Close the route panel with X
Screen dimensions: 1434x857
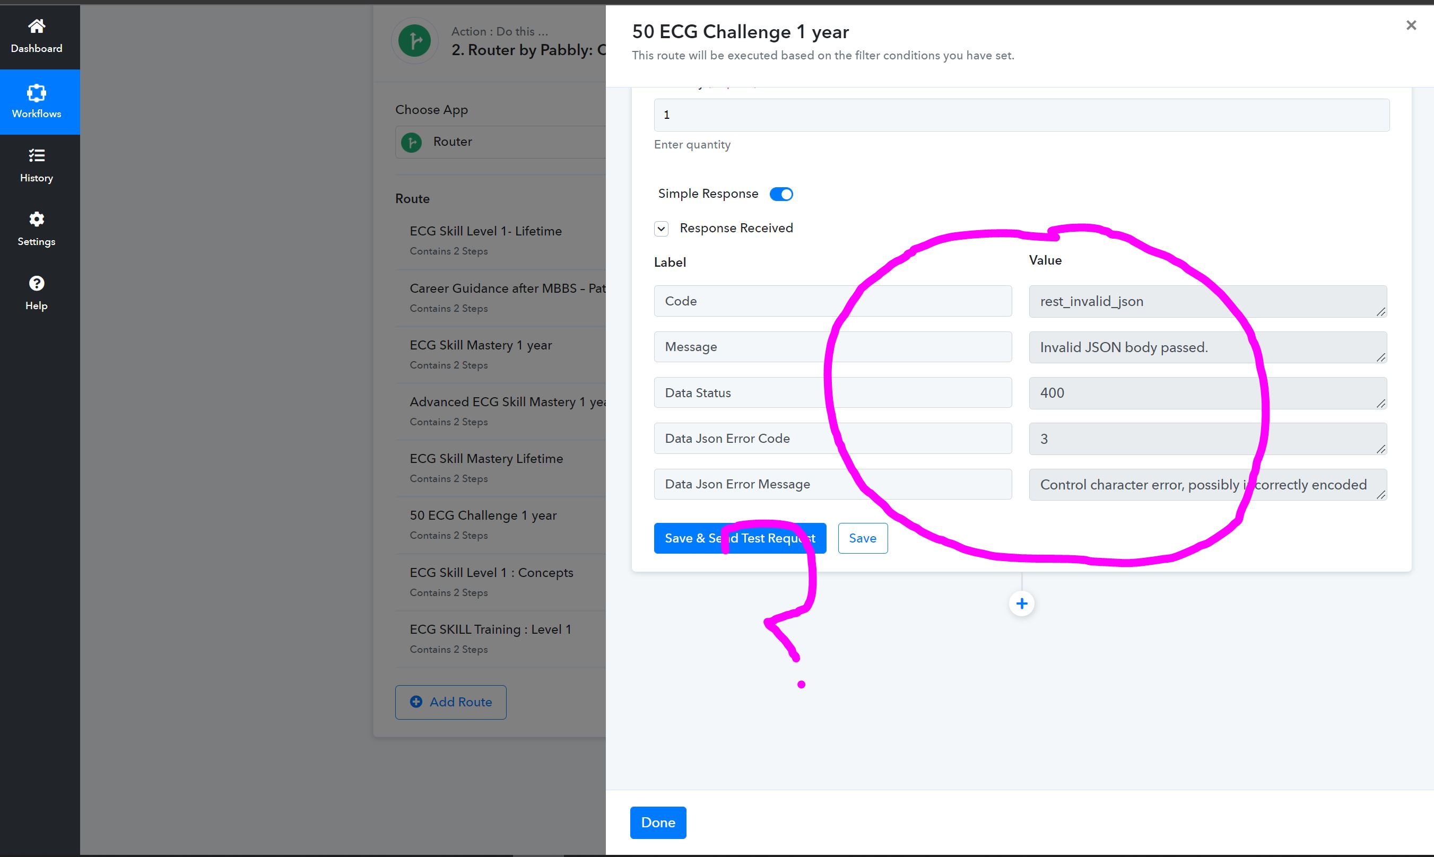(x=1411, y=25)
